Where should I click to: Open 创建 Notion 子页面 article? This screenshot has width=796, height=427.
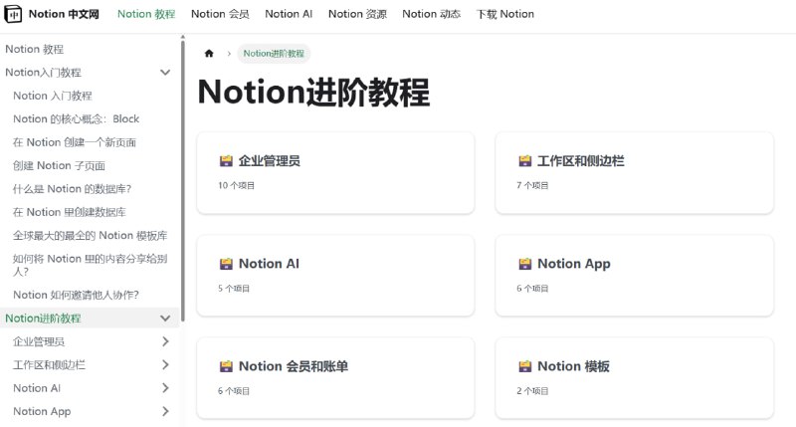[x=59, y=165]
